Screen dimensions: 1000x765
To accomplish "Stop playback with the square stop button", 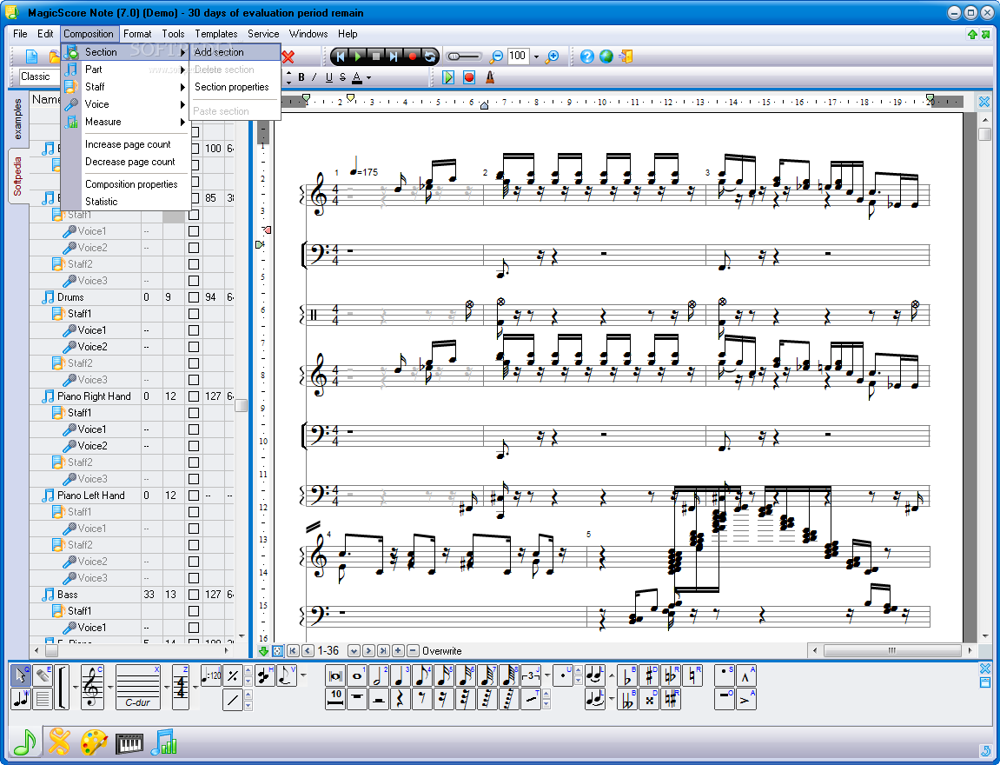I will (376, 57).
